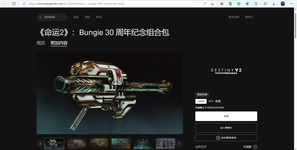Click the address bar URL
Viewport: 297px width, 150px height.
(x=77, y=3)
